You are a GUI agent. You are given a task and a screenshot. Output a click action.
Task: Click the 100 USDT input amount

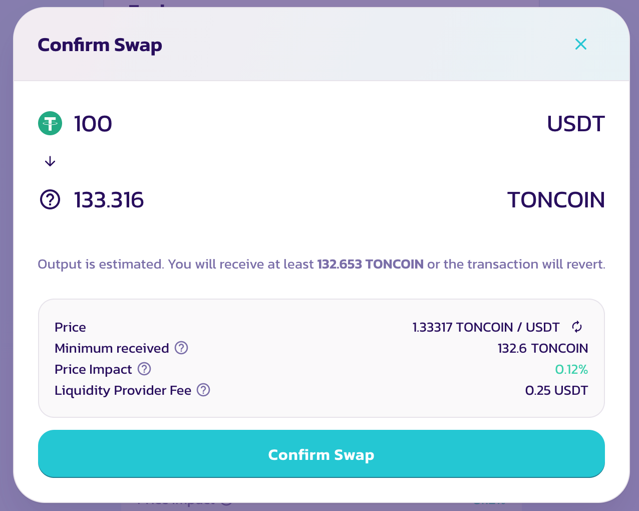point(93,124)
